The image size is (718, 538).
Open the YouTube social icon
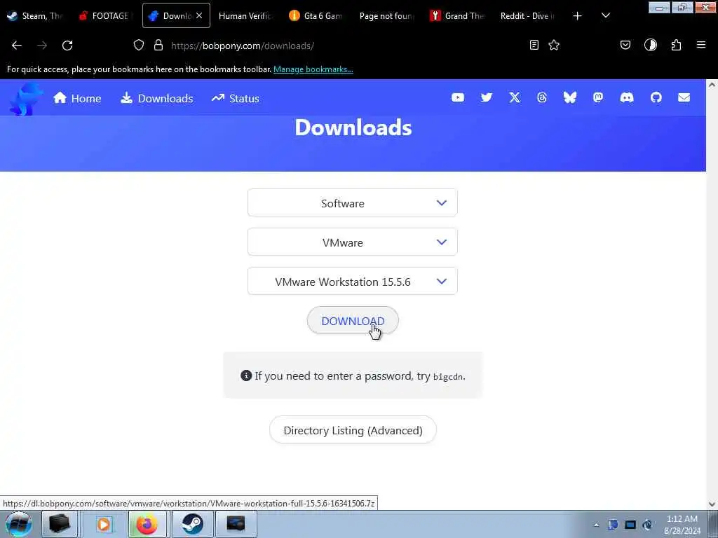tap(457, 97)
